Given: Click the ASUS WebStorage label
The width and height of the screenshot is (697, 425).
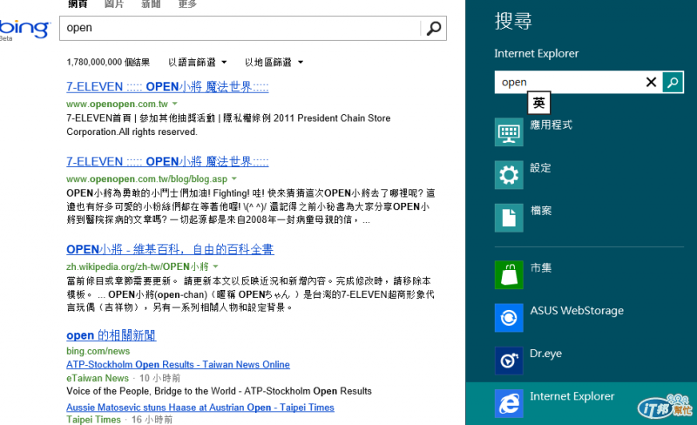Looking at the screenshot, I should (577, 310).
